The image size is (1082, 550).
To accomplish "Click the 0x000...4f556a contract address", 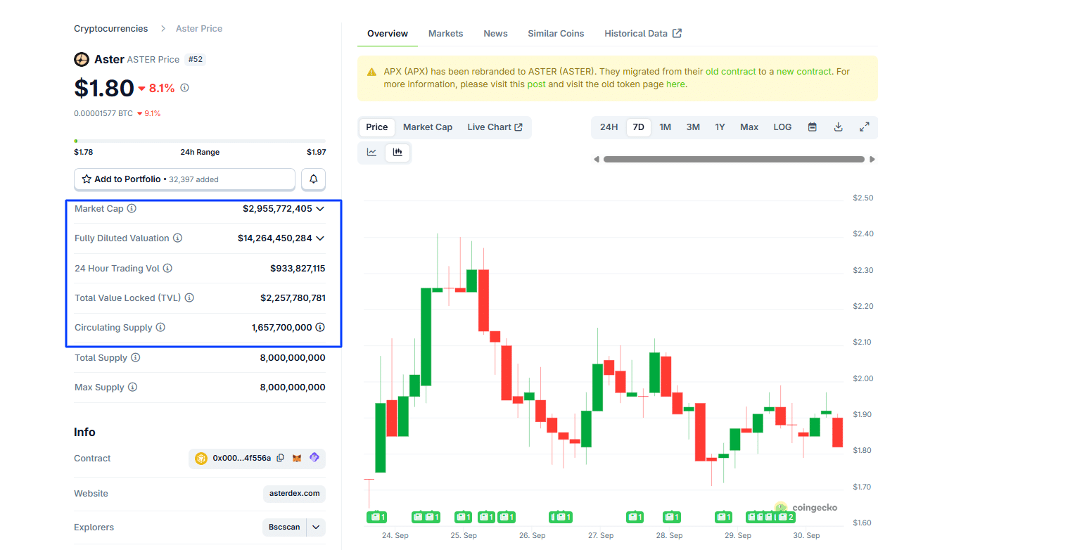I will [x=241, y=458].
